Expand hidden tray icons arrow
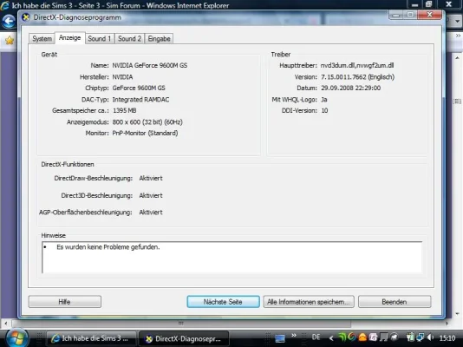 pyautogui.click(x=331, y=338)
